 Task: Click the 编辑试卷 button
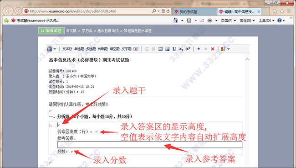pyautogui.click(x=51, y=31)
